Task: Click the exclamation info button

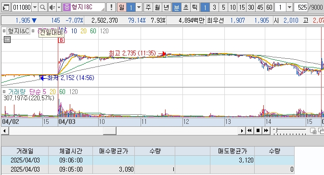Action: pyautogui.click(x=111, y=7)
